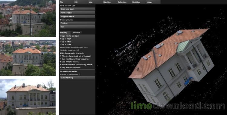The height and width of the screenshot is (115, 227).
Task: Open the Modelling menu
Action: tap(136, 2)
